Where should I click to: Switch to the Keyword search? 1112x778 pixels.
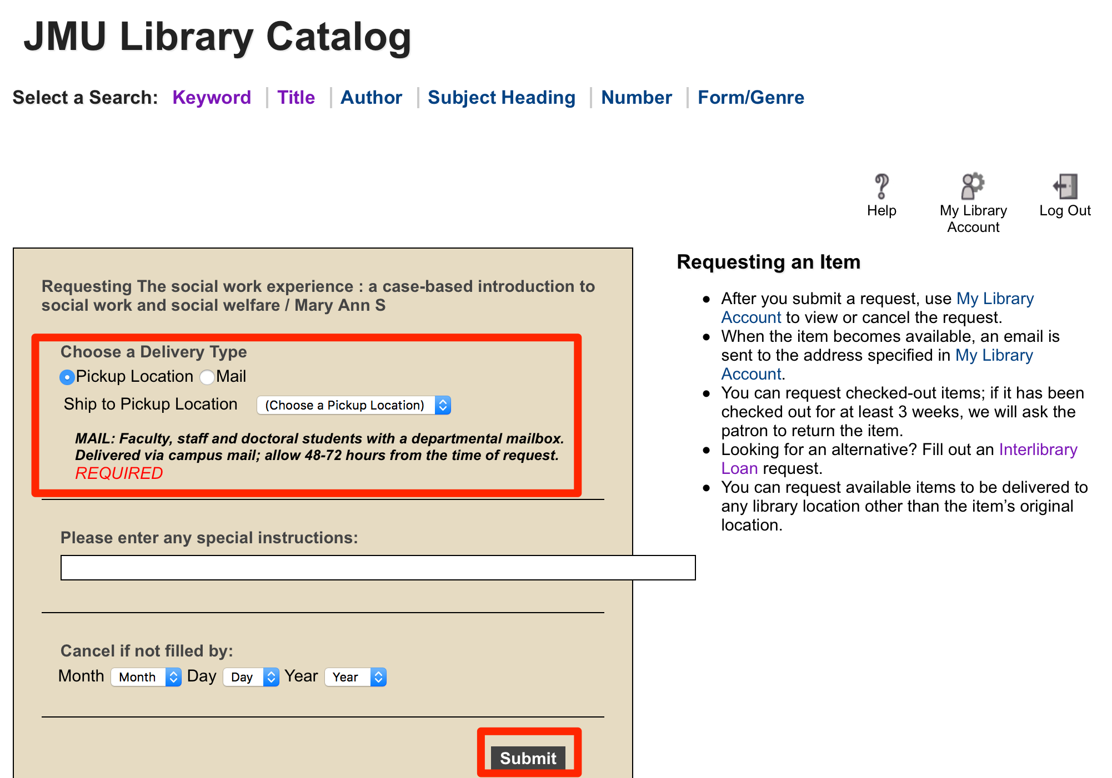click(212, 98)
